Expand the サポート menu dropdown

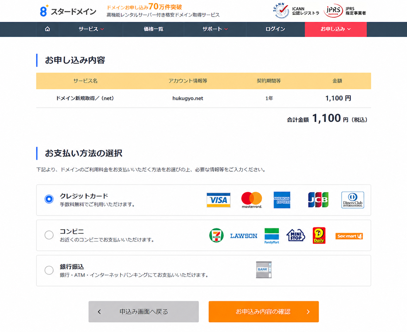tap(215, 29)
